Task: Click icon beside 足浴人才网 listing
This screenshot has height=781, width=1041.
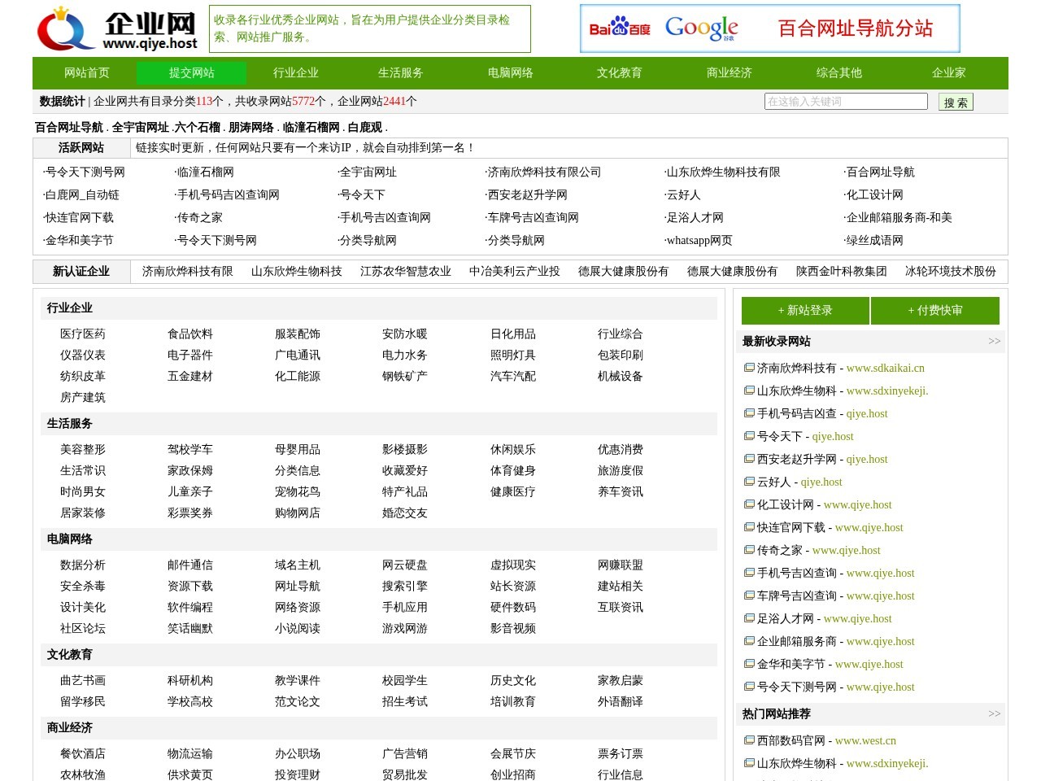Action: click(749, 618)
